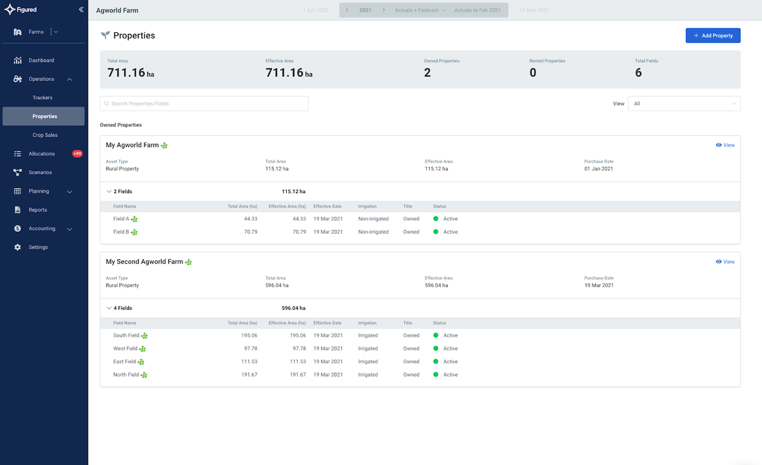Open Allocations in the sidebar
The height and width of the screenshot is (465, 762).
click(x=42, y=154)
